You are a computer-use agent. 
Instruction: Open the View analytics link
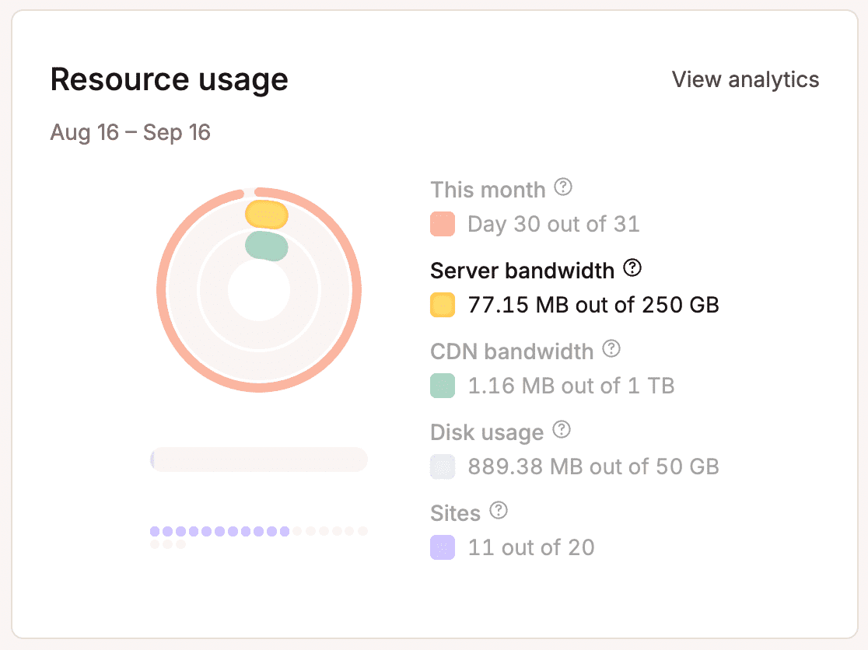tap(745, 79)
